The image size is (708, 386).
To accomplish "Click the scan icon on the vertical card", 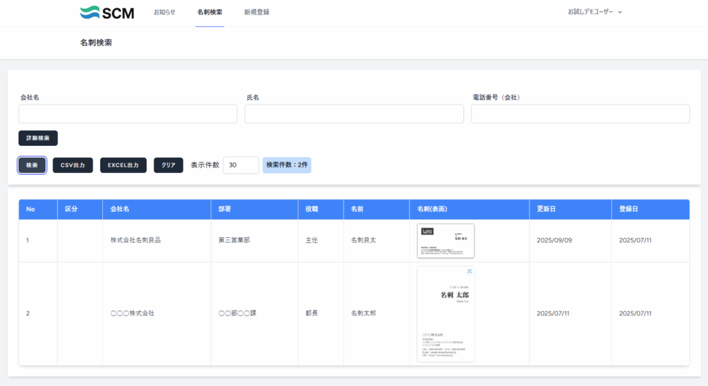I will point(469,272).
